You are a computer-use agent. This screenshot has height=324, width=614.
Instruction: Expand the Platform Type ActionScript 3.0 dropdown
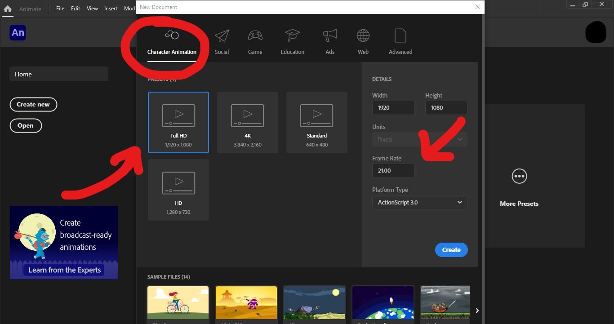pos(420,202)
